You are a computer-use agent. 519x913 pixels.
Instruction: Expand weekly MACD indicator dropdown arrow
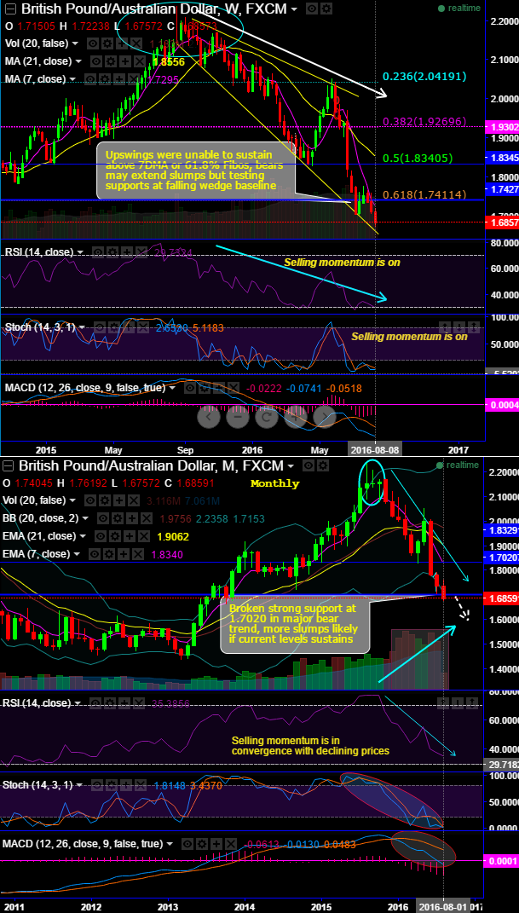coord(172,388)
